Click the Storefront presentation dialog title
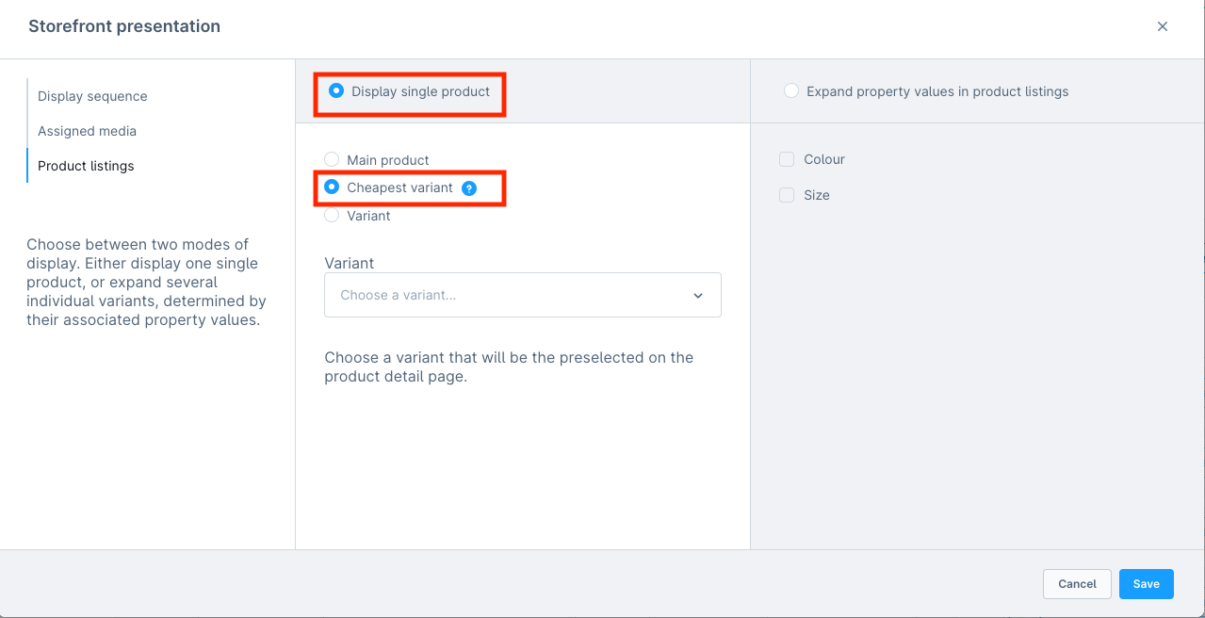Viewport: 1205px width, 618px height. pyautogui.click(x=124, y=26)
